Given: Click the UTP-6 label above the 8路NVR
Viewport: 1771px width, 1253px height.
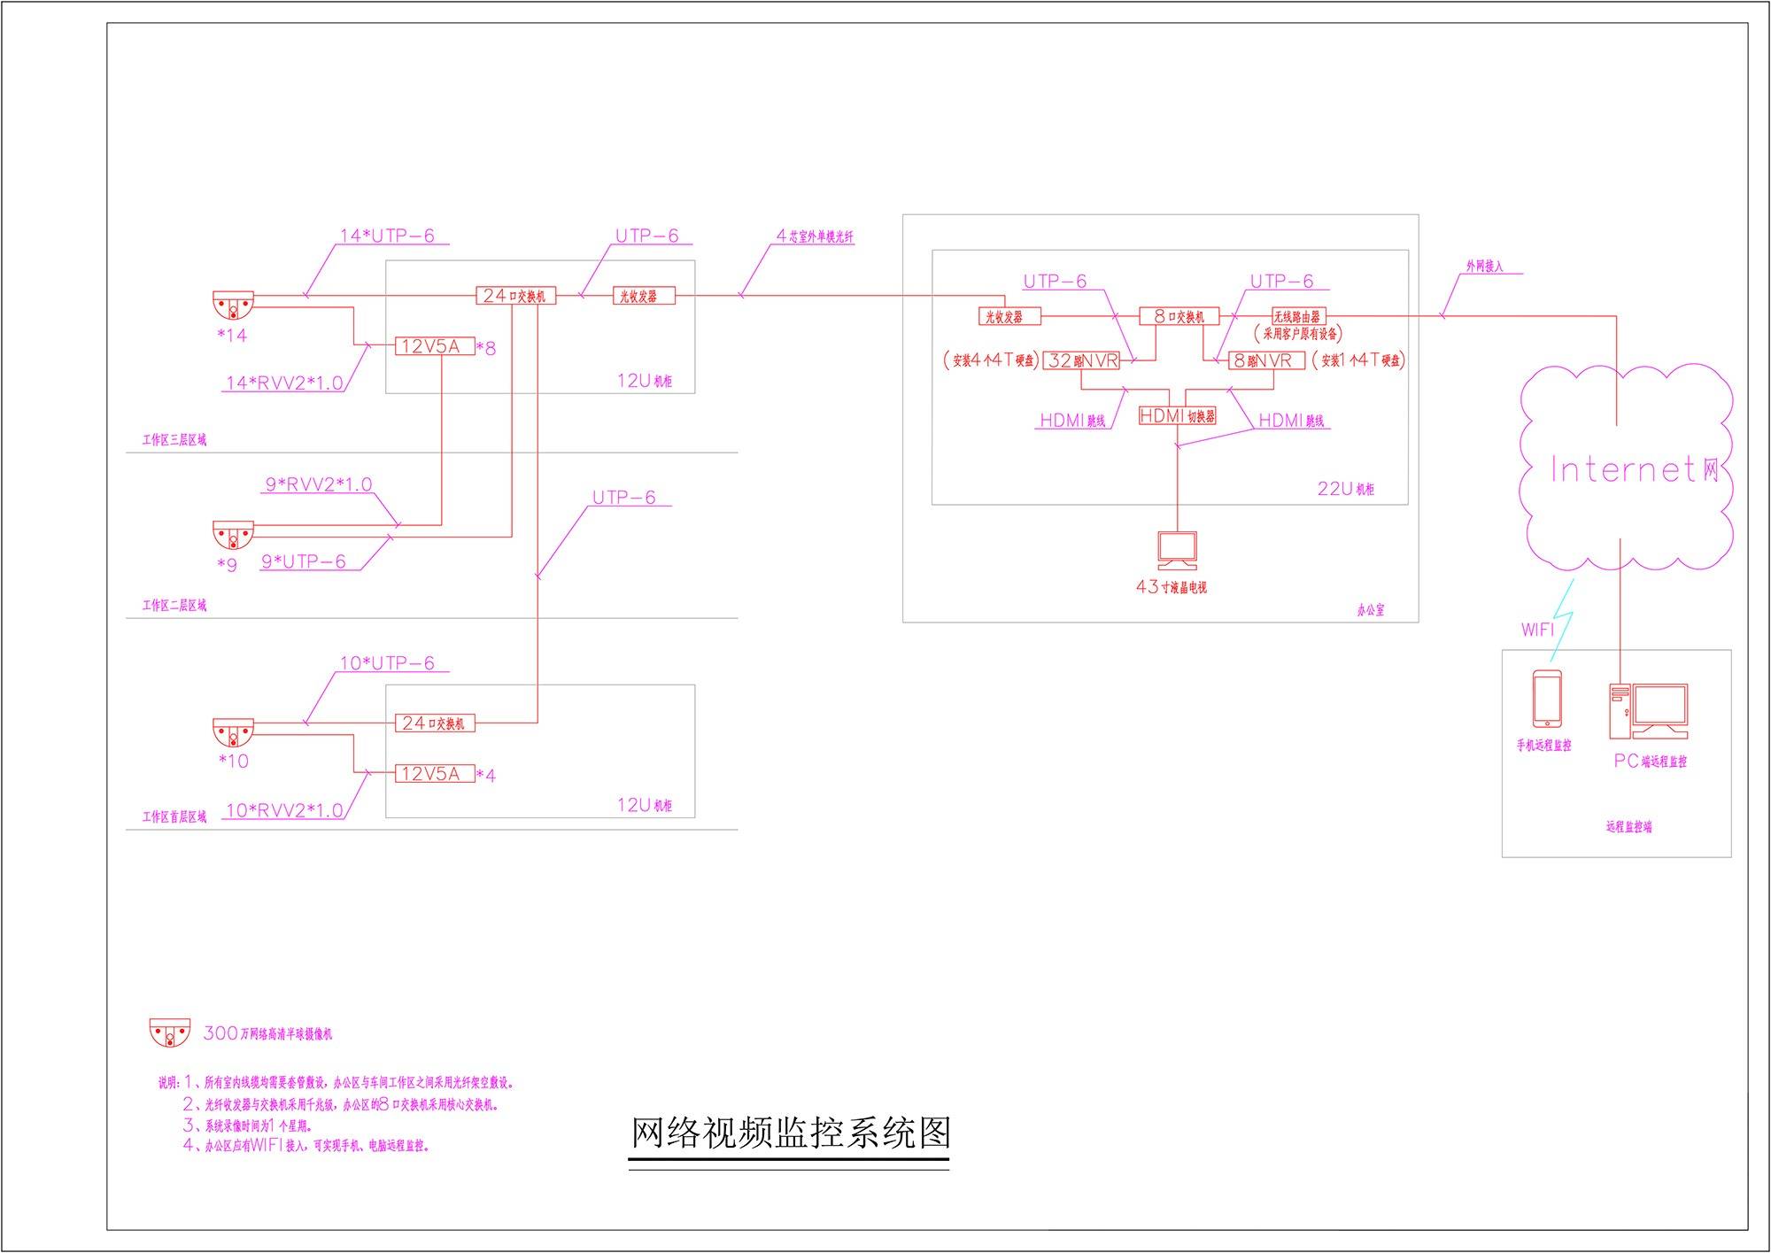Looking at the screenshot, I should [1281, 282].
